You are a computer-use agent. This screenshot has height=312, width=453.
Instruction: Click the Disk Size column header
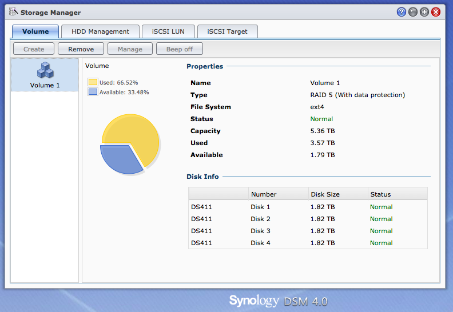[x=337, y=194]
